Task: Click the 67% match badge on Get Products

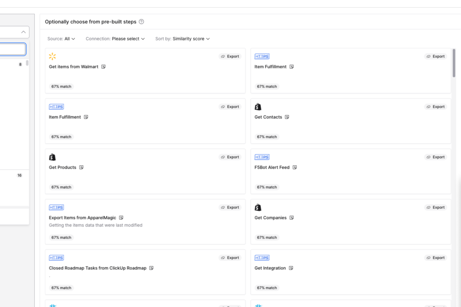Action: [61, 187]
